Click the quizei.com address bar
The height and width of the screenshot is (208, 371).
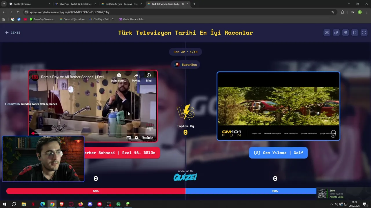(180, 12)
